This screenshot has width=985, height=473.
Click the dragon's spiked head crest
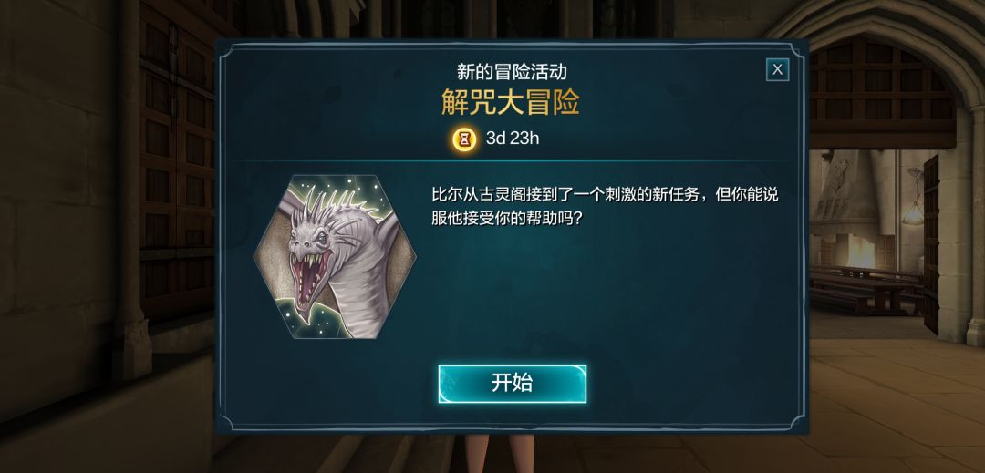[x=324, y=206]
